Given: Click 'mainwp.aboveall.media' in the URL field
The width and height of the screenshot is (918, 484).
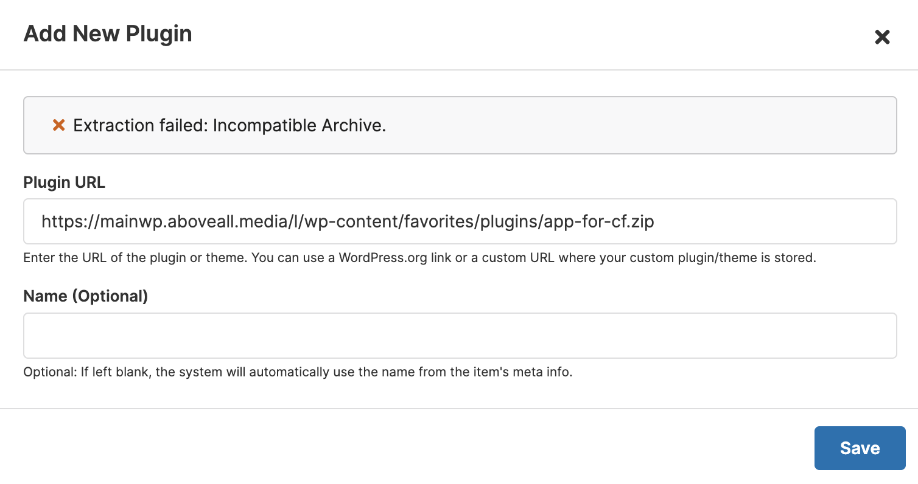Looking at the screenshot, I should [x=183, y=221].
